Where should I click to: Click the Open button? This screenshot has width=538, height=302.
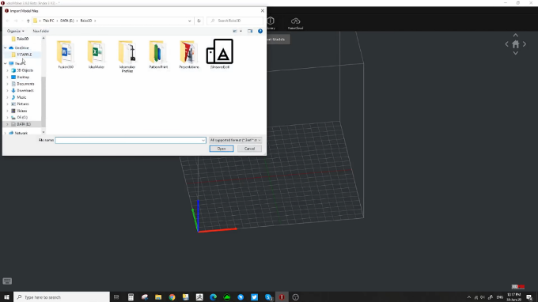coord(222,149)
